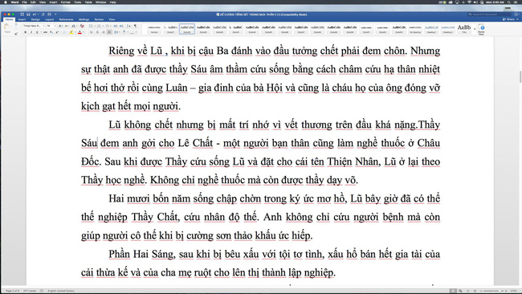The height and width of the screenshot is (294, 522).
Task: Click the Text Effects icon
Action: point(64,32)
